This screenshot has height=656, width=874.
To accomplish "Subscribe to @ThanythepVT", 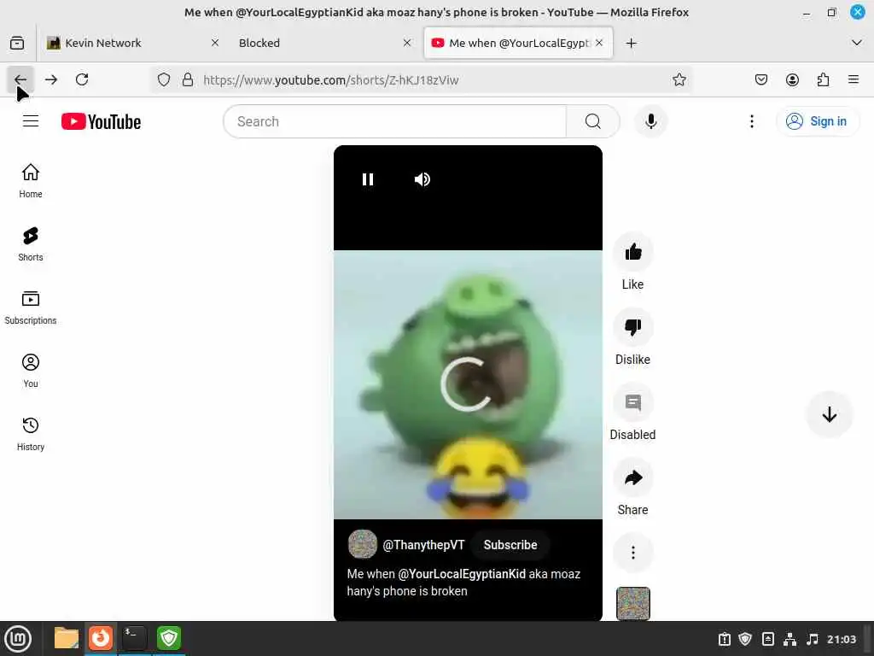I will coord(510,545).
